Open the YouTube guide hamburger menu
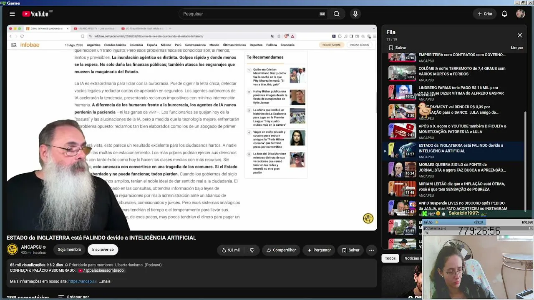534x300 pixels. click(x=12, y=14)
